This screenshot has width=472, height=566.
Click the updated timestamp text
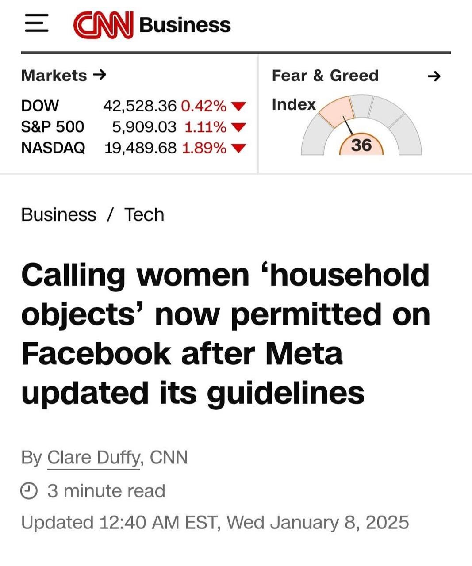215,523
